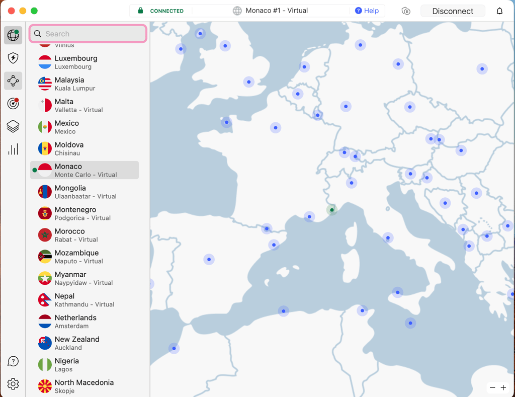Click the green connected Monaco map pin

[x=332, y=210]
